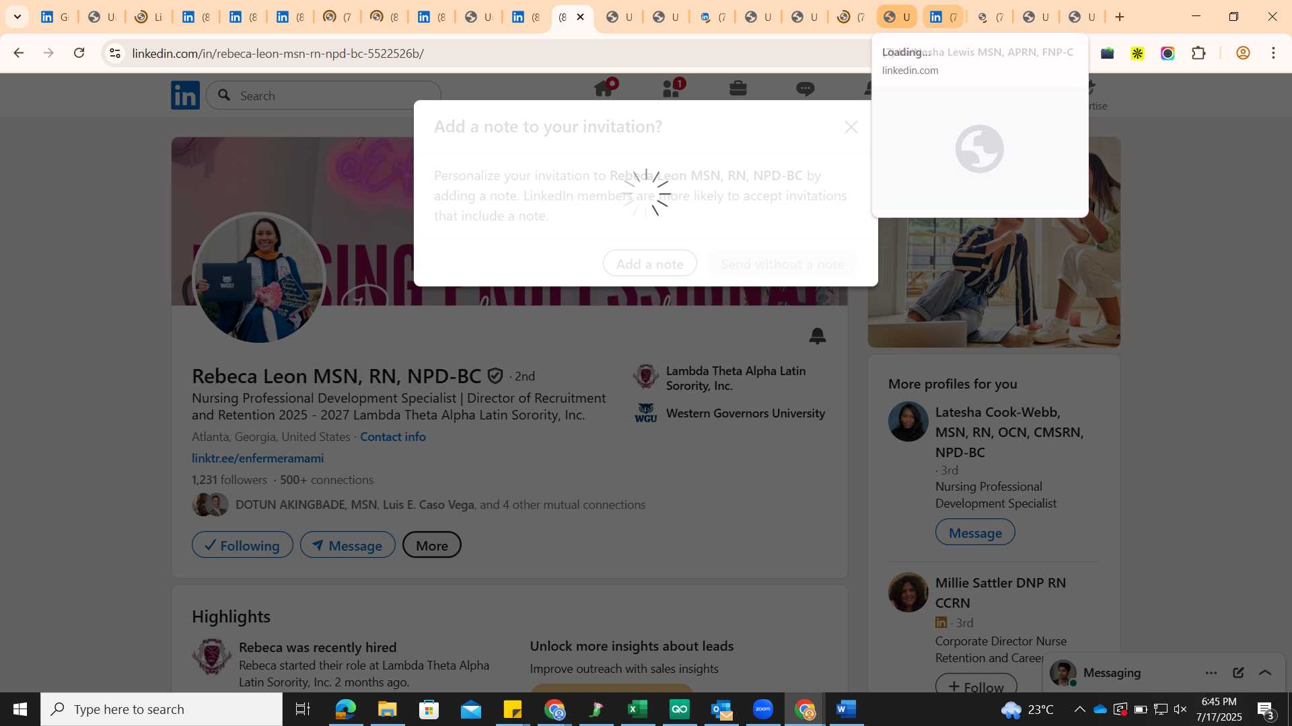Viewport: 1292px width, 726px height.
Task: Open Contact info link
Action: tap(393, 437)
